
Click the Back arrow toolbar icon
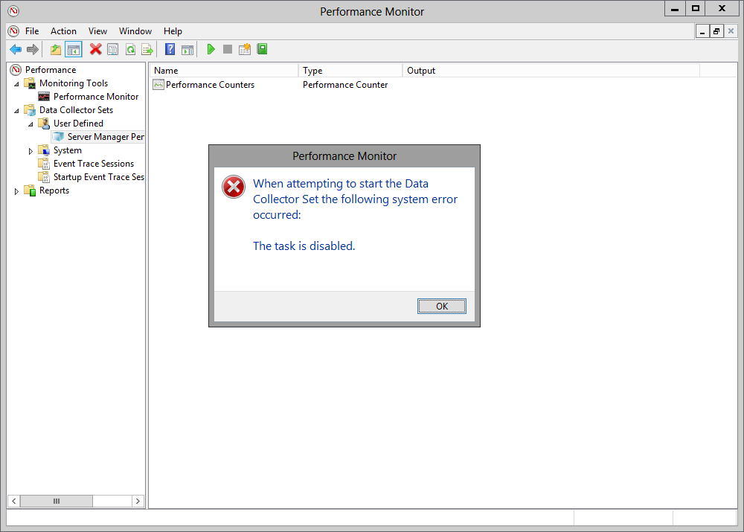pos(16,49)
